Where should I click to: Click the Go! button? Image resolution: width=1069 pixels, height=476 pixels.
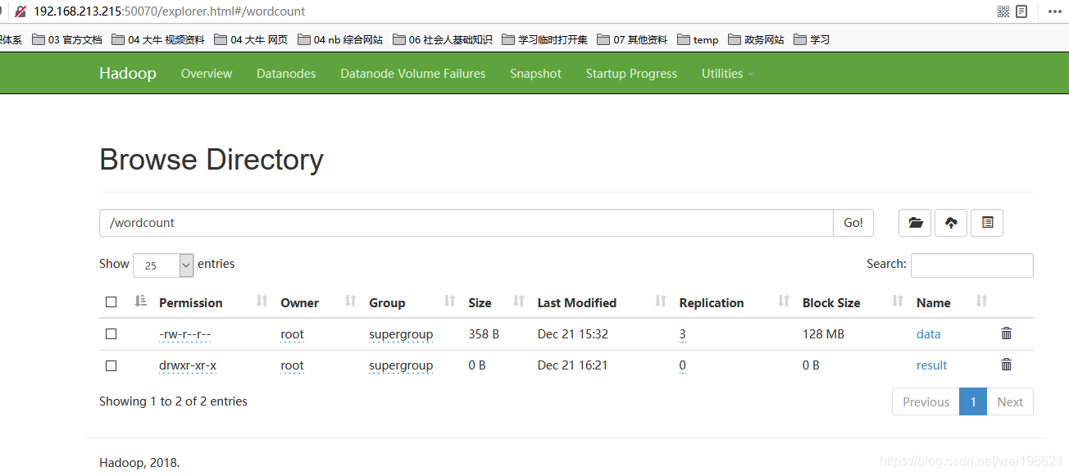853,223
